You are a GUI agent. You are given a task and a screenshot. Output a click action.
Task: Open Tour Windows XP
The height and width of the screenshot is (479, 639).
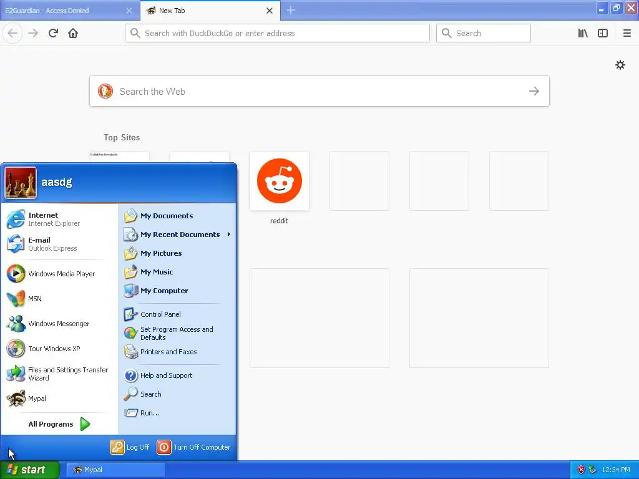tap(59, 349)
